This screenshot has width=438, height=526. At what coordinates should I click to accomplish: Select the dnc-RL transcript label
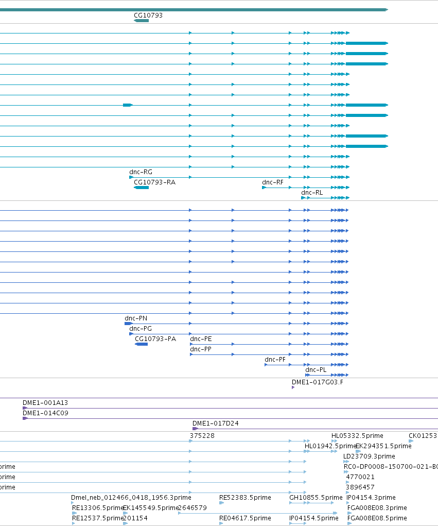coord(312,193)
